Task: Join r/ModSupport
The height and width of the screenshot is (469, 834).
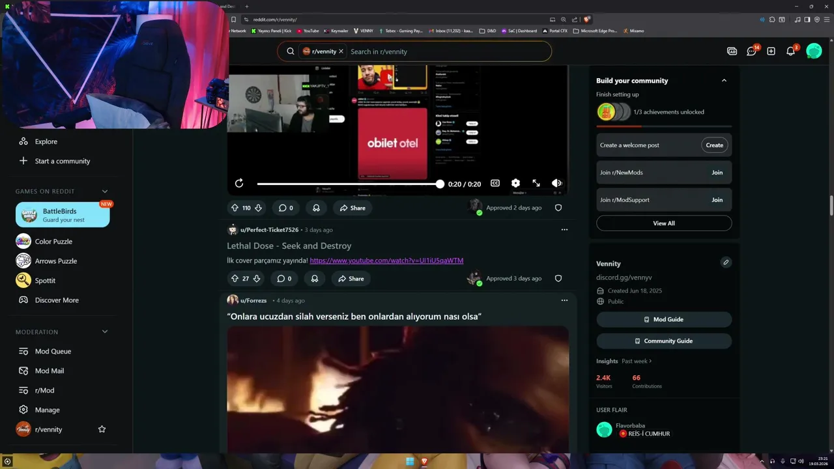Action: [x=717, y=200]
